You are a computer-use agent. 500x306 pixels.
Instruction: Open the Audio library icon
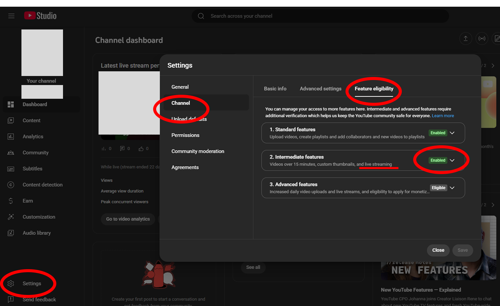11,233
